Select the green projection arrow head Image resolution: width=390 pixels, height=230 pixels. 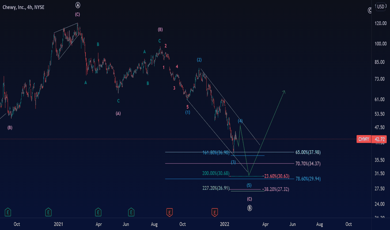point(284,92)
